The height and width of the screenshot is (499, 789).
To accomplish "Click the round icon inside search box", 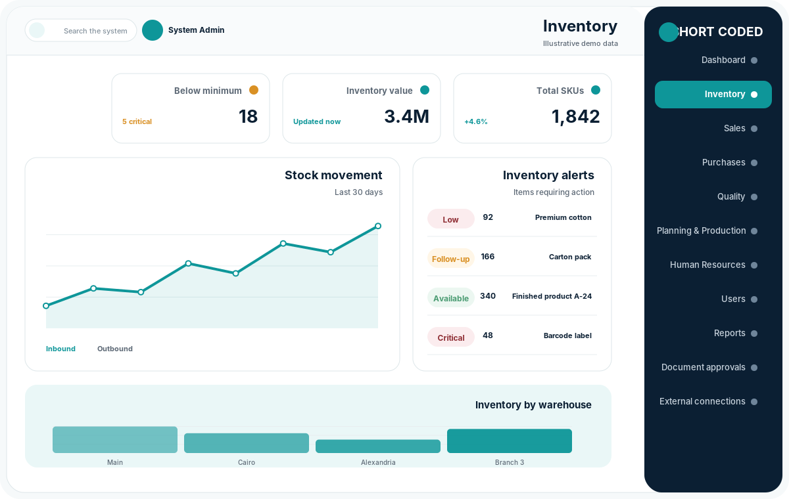I will (37, 30).
